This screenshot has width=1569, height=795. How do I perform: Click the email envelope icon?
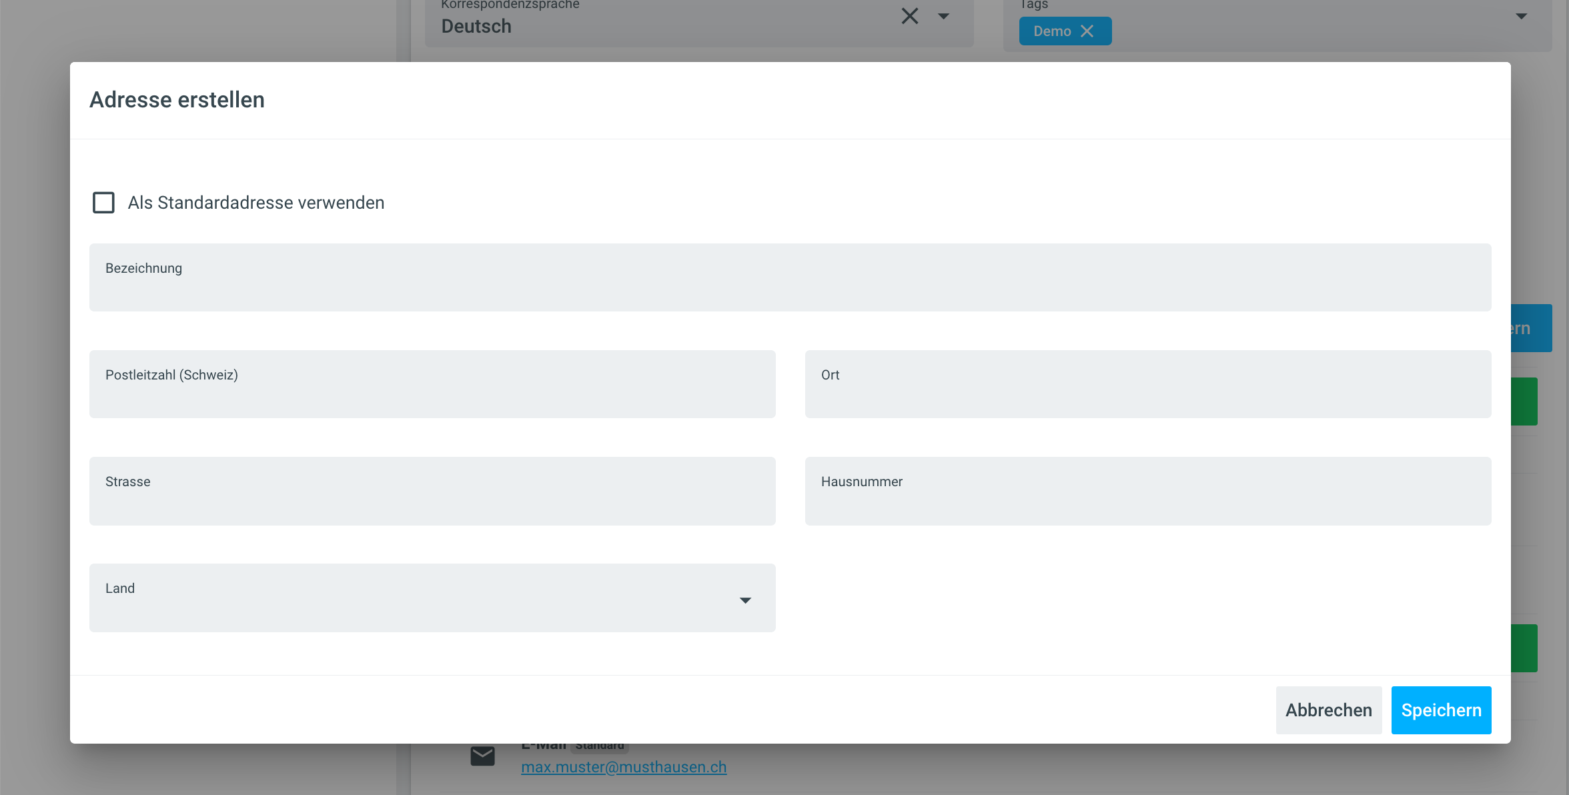[x=482, y=756]
